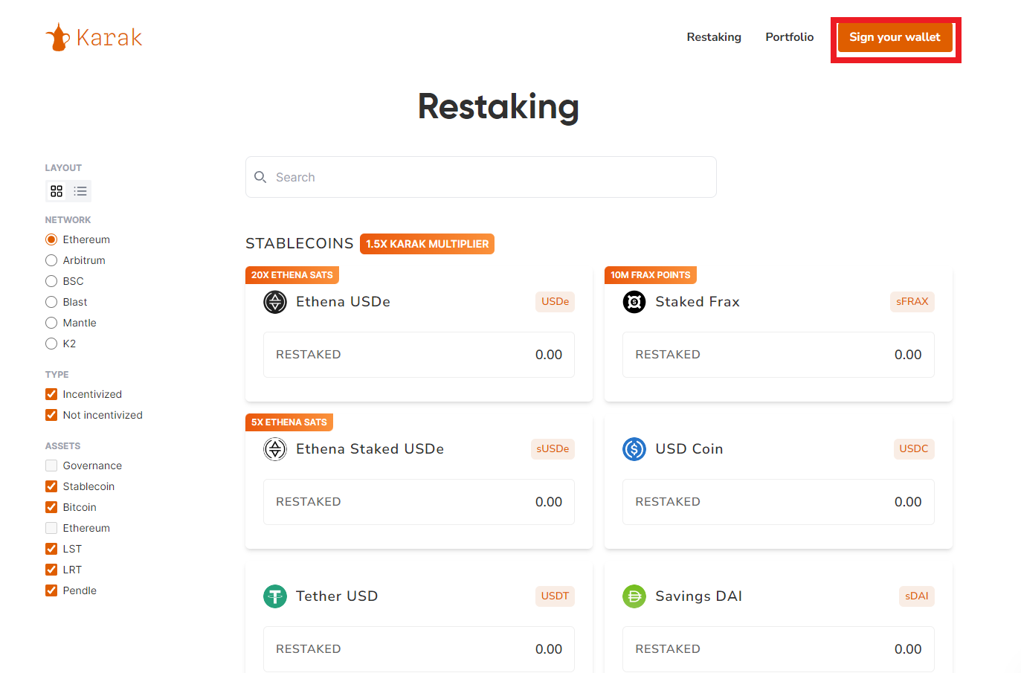Click the Staked Frax token icon

point(634,302)
